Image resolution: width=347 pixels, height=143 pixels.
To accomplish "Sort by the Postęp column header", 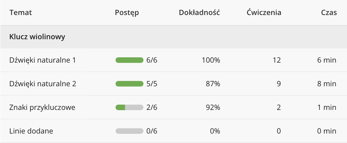I will (x=127, y=13).
